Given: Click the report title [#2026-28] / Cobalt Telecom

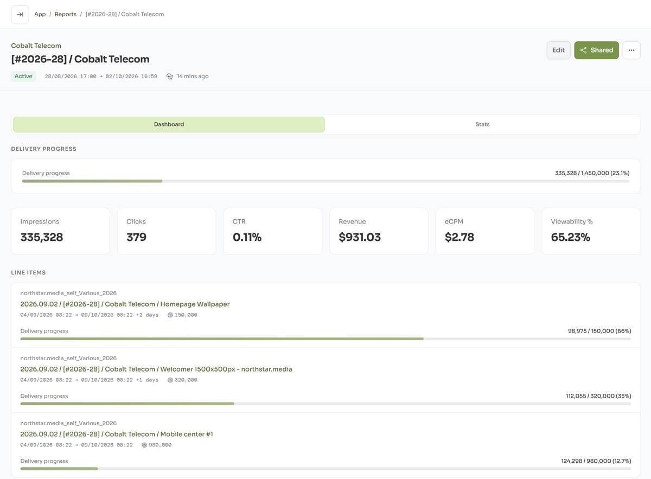Looking at the screenshot, I should pyautogui.click(x=80, y=59).
